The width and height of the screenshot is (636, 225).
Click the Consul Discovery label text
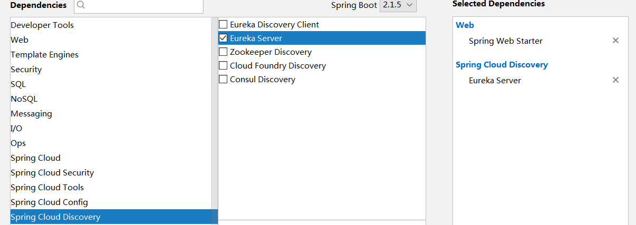tap(263, 79)
